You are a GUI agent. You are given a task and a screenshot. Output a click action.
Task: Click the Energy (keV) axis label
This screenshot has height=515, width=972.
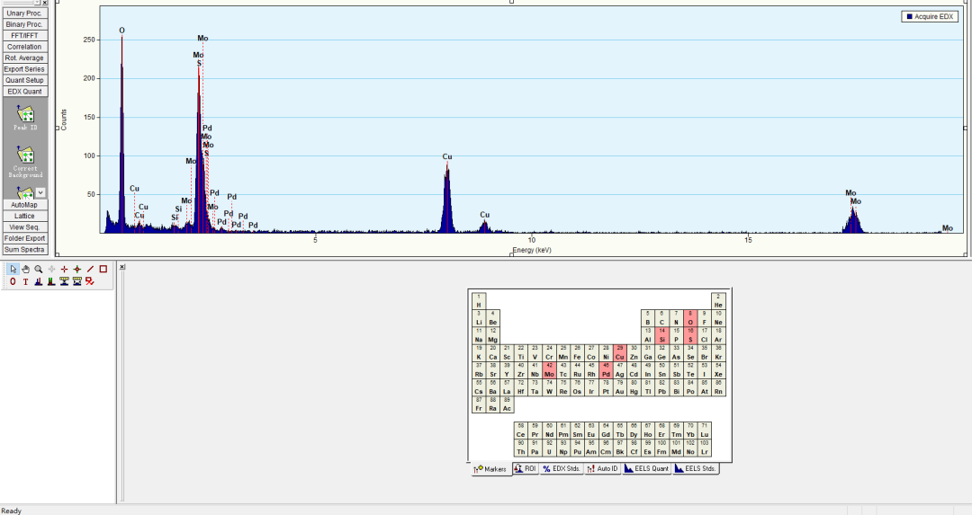click(532, 251)
